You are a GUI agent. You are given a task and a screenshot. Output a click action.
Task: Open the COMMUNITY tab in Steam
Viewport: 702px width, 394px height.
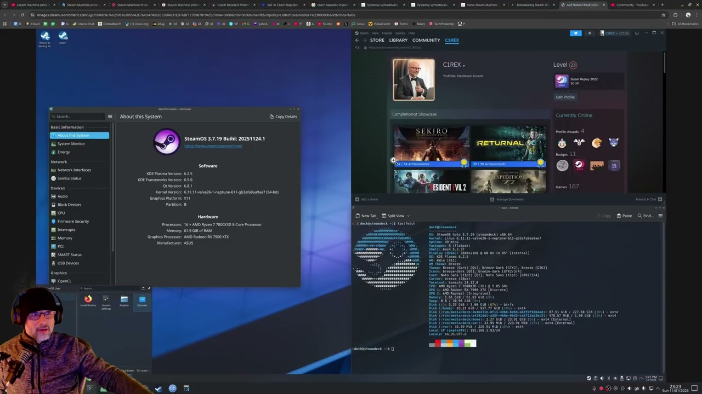coord(426,40)
